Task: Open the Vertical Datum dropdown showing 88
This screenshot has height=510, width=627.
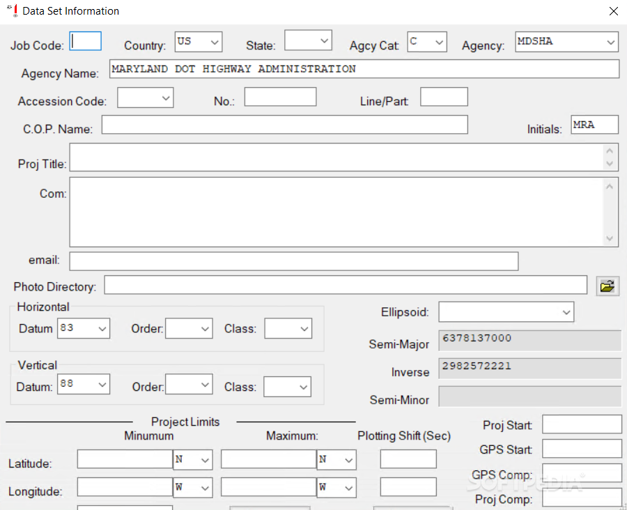Action: click(x=84, y=384)
